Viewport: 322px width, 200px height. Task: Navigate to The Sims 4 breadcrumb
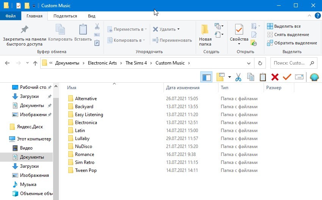(x=136, y=63)
